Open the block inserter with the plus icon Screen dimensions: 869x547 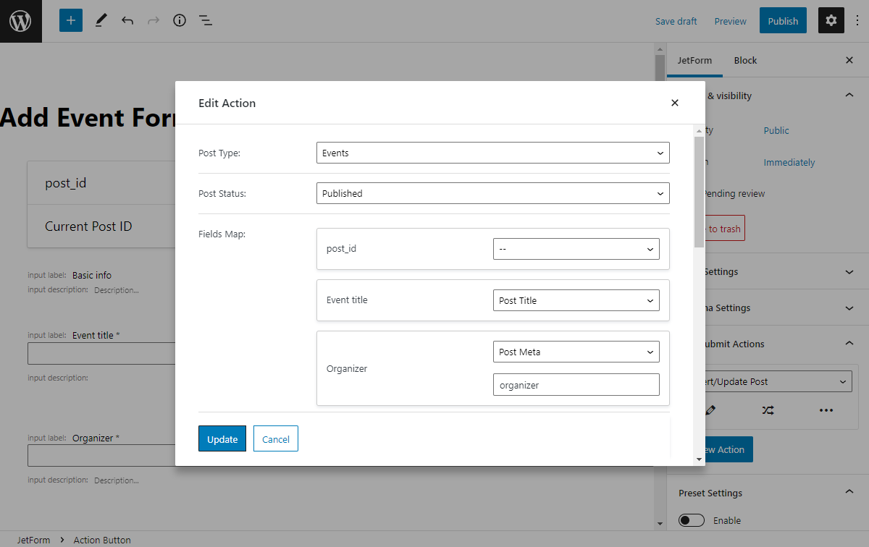point(70,20)
